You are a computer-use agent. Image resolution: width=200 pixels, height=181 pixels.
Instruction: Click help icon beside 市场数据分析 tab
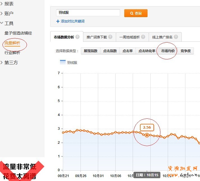[77, 37]
